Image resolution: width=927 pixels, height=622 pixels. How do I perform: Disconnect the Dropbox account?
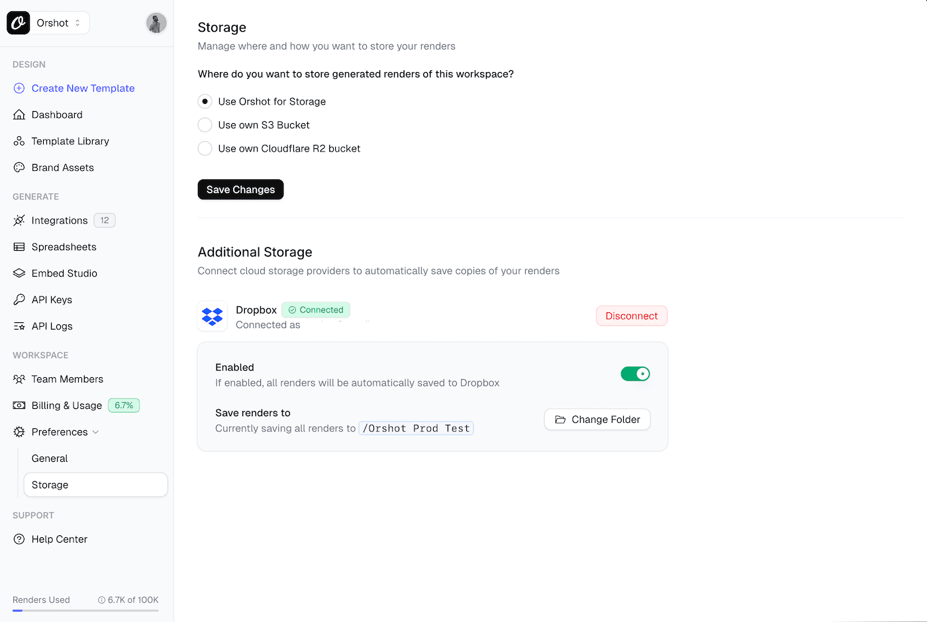[631, 316]
